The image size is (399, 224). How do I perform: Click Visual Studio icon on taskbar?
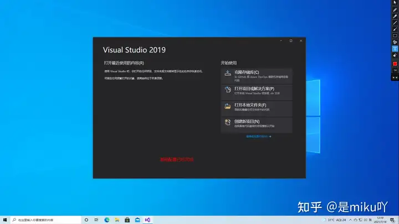pos(147,220)
